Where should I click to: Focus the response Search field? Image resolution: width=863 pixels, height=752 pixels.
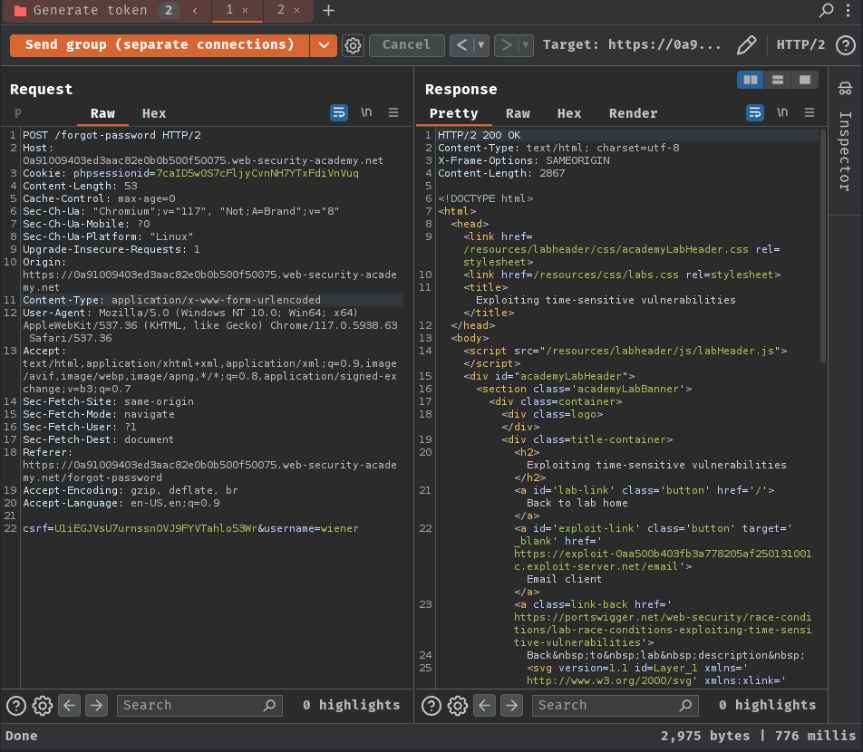(615, 705)
